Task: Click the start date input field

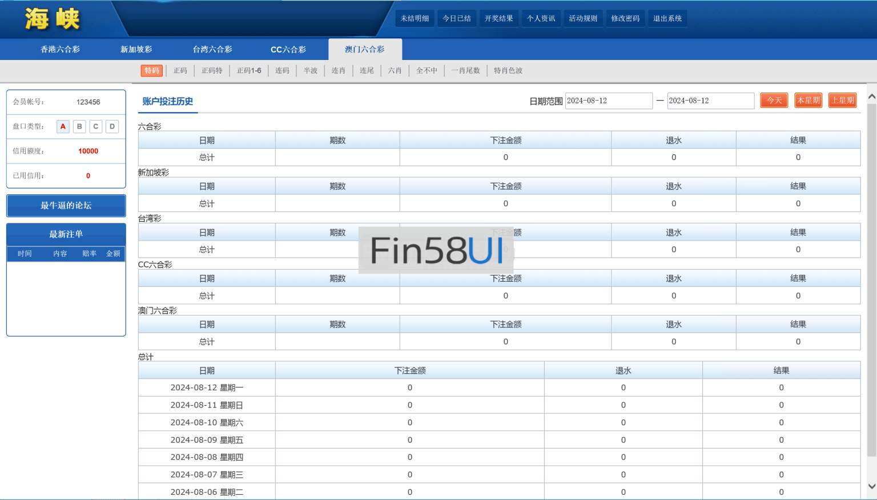Action: [x=608, y=101]
